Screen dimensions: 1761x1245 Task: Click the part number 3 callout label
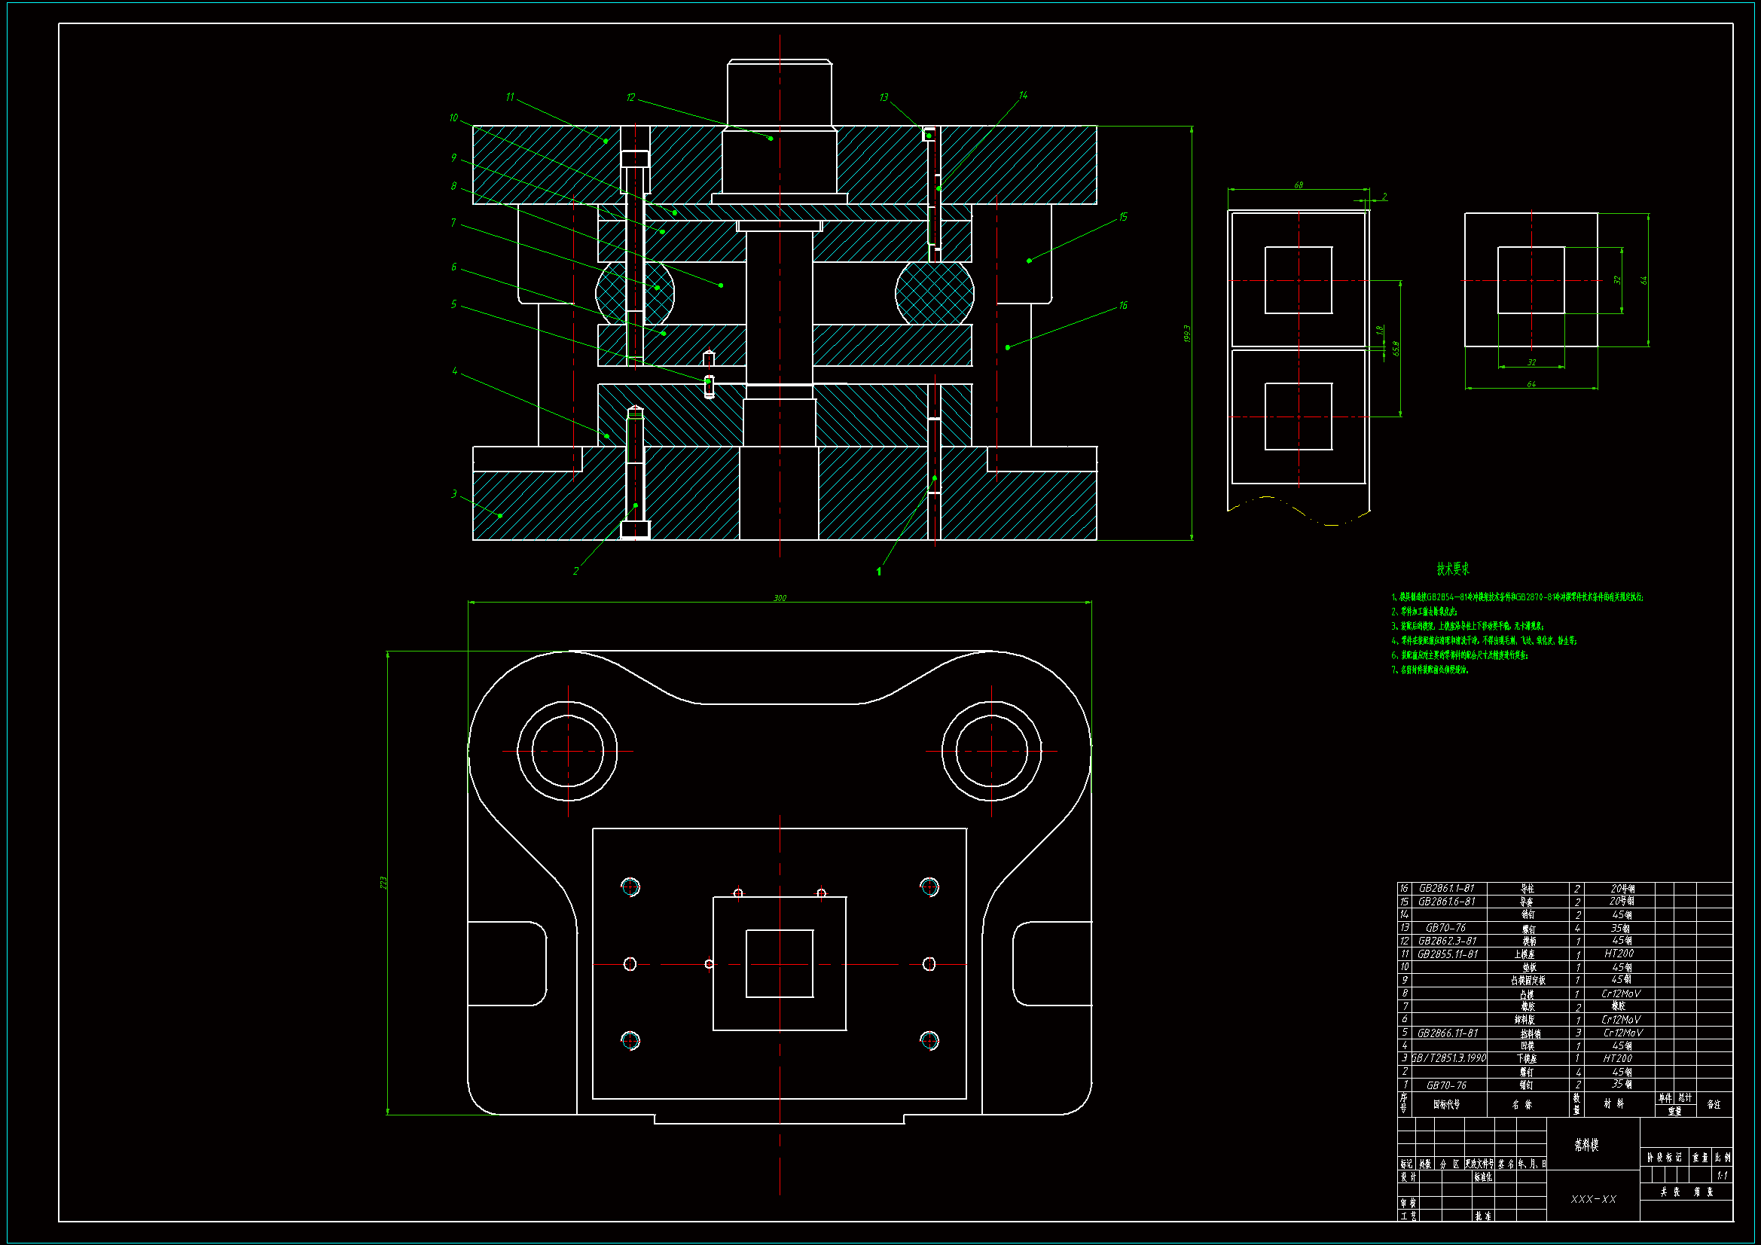point(454,494)
